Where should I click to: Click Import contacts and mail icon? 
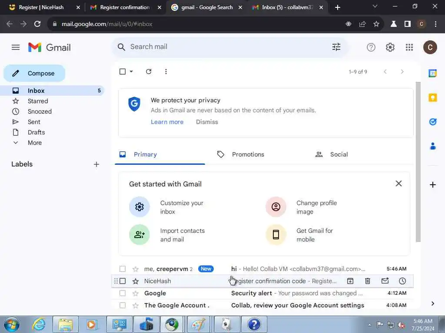click(139, 235)
